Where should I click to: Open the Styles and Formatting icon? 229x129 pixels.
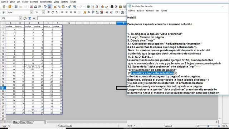(x=4, y=12)
